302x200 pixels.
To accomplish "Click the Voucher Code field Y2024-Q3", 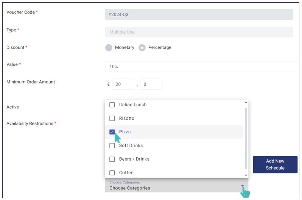I will [199, 14].
